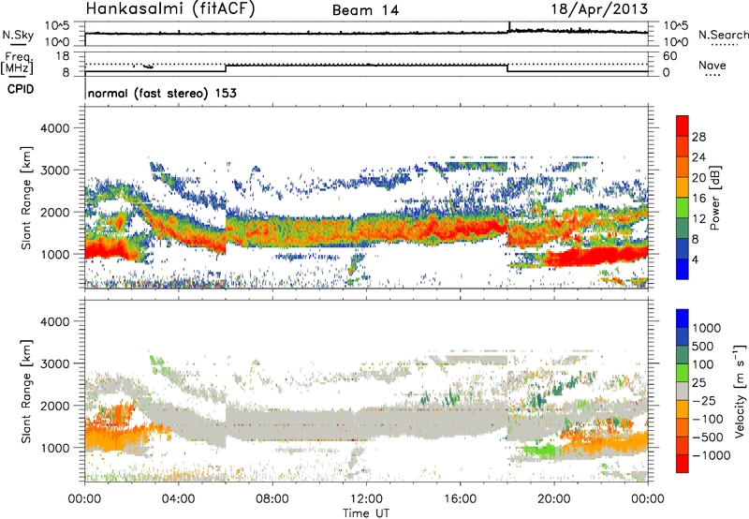Click the N.Sky legend label

[x=18, y=35]
